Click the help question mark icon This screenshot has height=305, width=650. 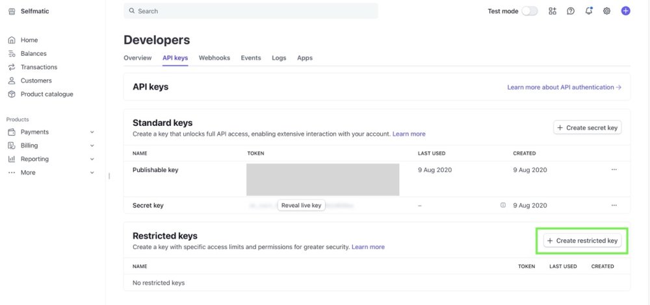click(x=571, y=11)
